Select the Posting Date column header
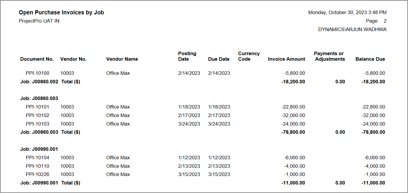Image resolution: width=408 pixels, height=193 pixels. tap(187, 56)
